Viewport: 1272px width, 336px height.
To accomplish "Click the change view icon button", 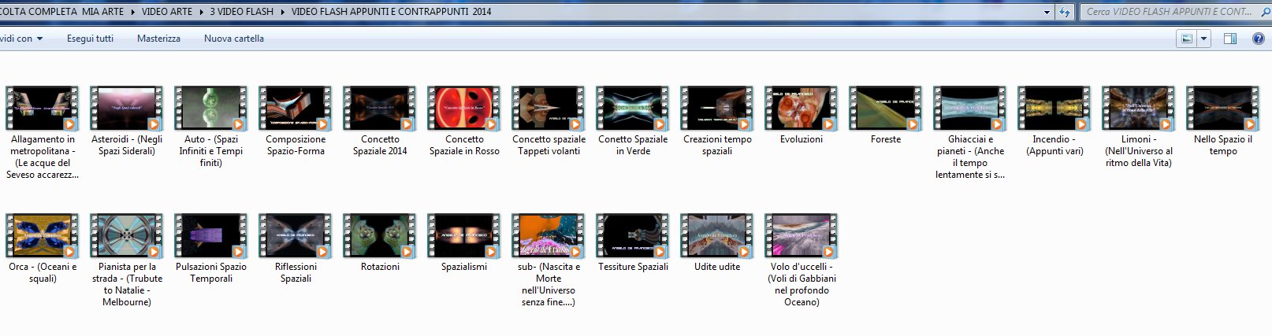I will 1186,39.
